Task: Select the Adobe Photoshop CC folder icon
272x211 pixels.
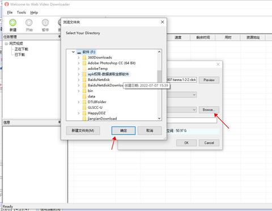Action: [x=84, y=63]
